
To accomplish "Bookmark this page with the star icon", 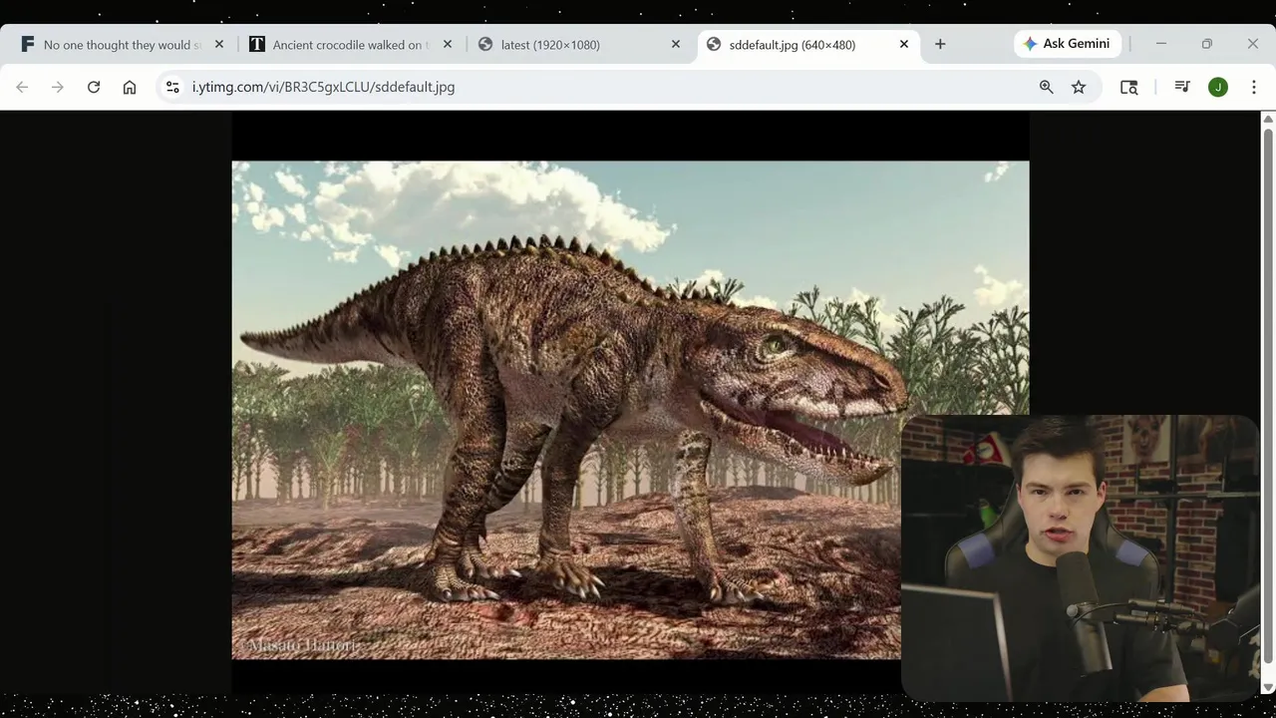I will (x=1079, y=87).
